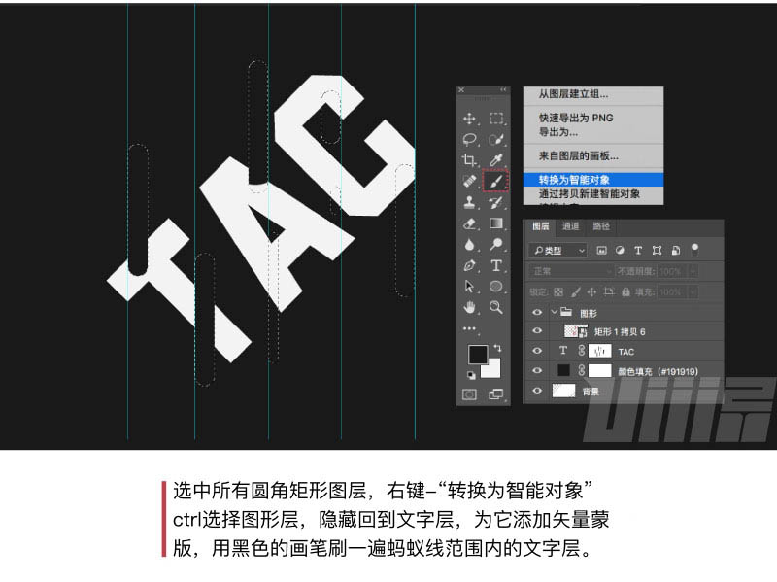Select the Dodge tool
Screen dimensions: 777x582
pyautogui.click(x=496, y=244)
